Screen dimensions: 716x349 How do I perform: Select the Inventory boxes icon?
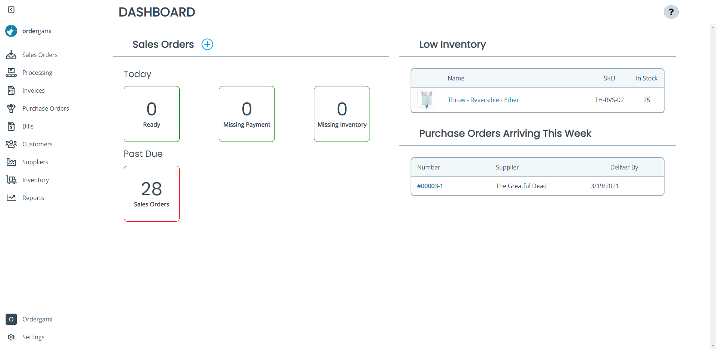pyautogui.click(x=11, y=180)
